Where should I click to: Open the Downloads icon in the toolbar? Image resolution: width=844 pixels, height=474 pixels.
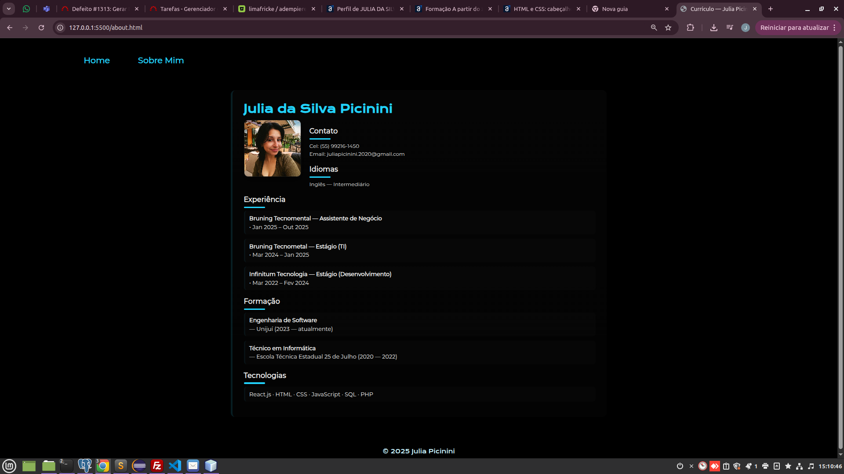(x=714, y=28)
